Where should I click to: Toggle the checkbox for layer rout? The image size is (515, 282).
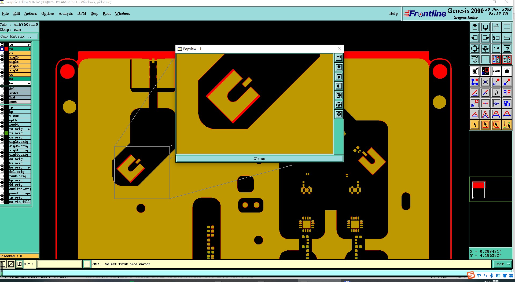[2, 102]
